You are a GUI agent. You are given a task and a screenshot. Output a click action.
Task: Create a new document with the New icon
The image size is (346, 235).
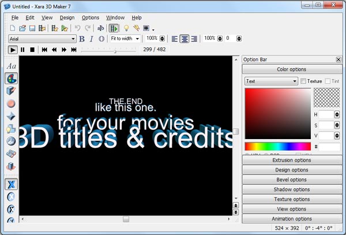[13, 28]
